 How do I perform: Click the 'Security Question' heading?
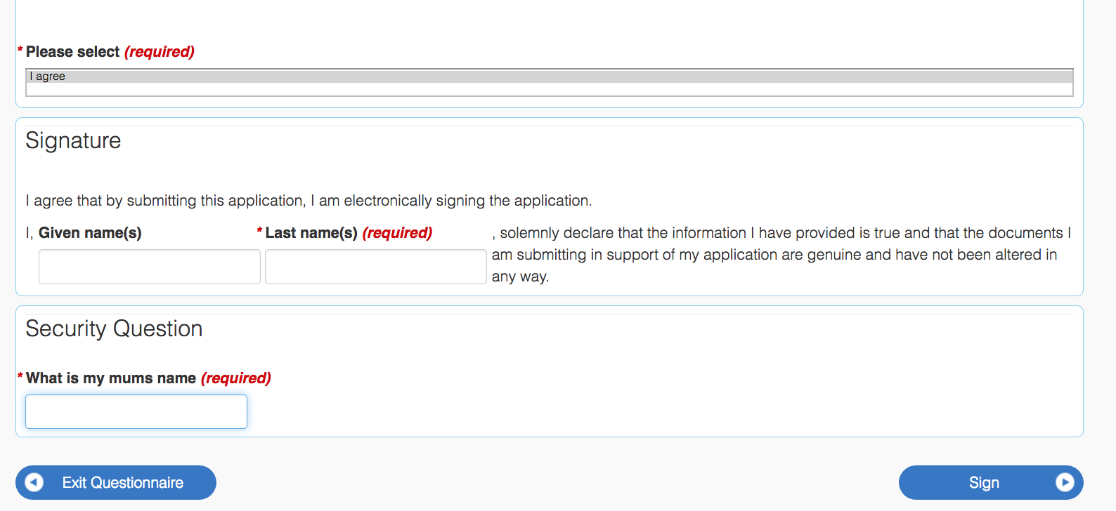[114, 328]
